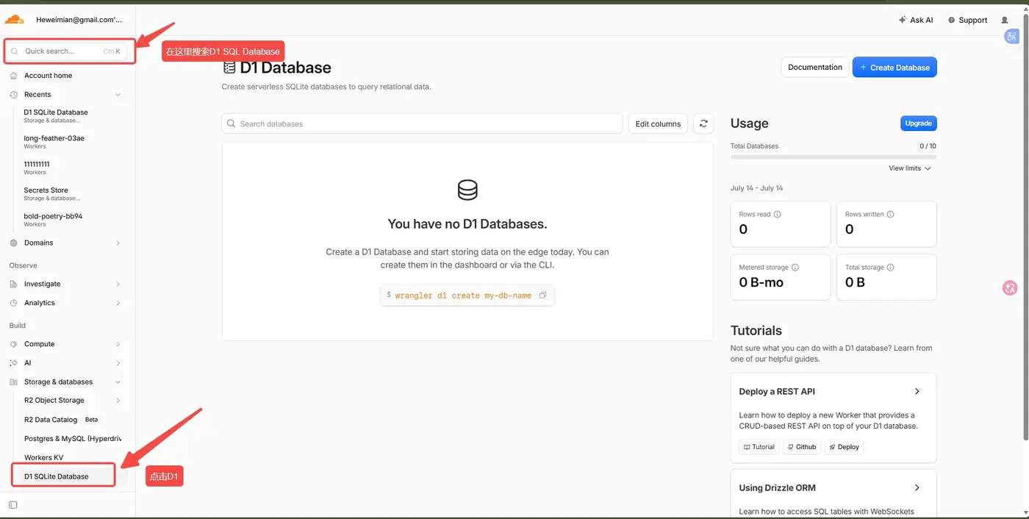Open recent item 111111111 worker
This screenshot has height=519, width=1029.
pyautogui.click(x=37, y=168)
